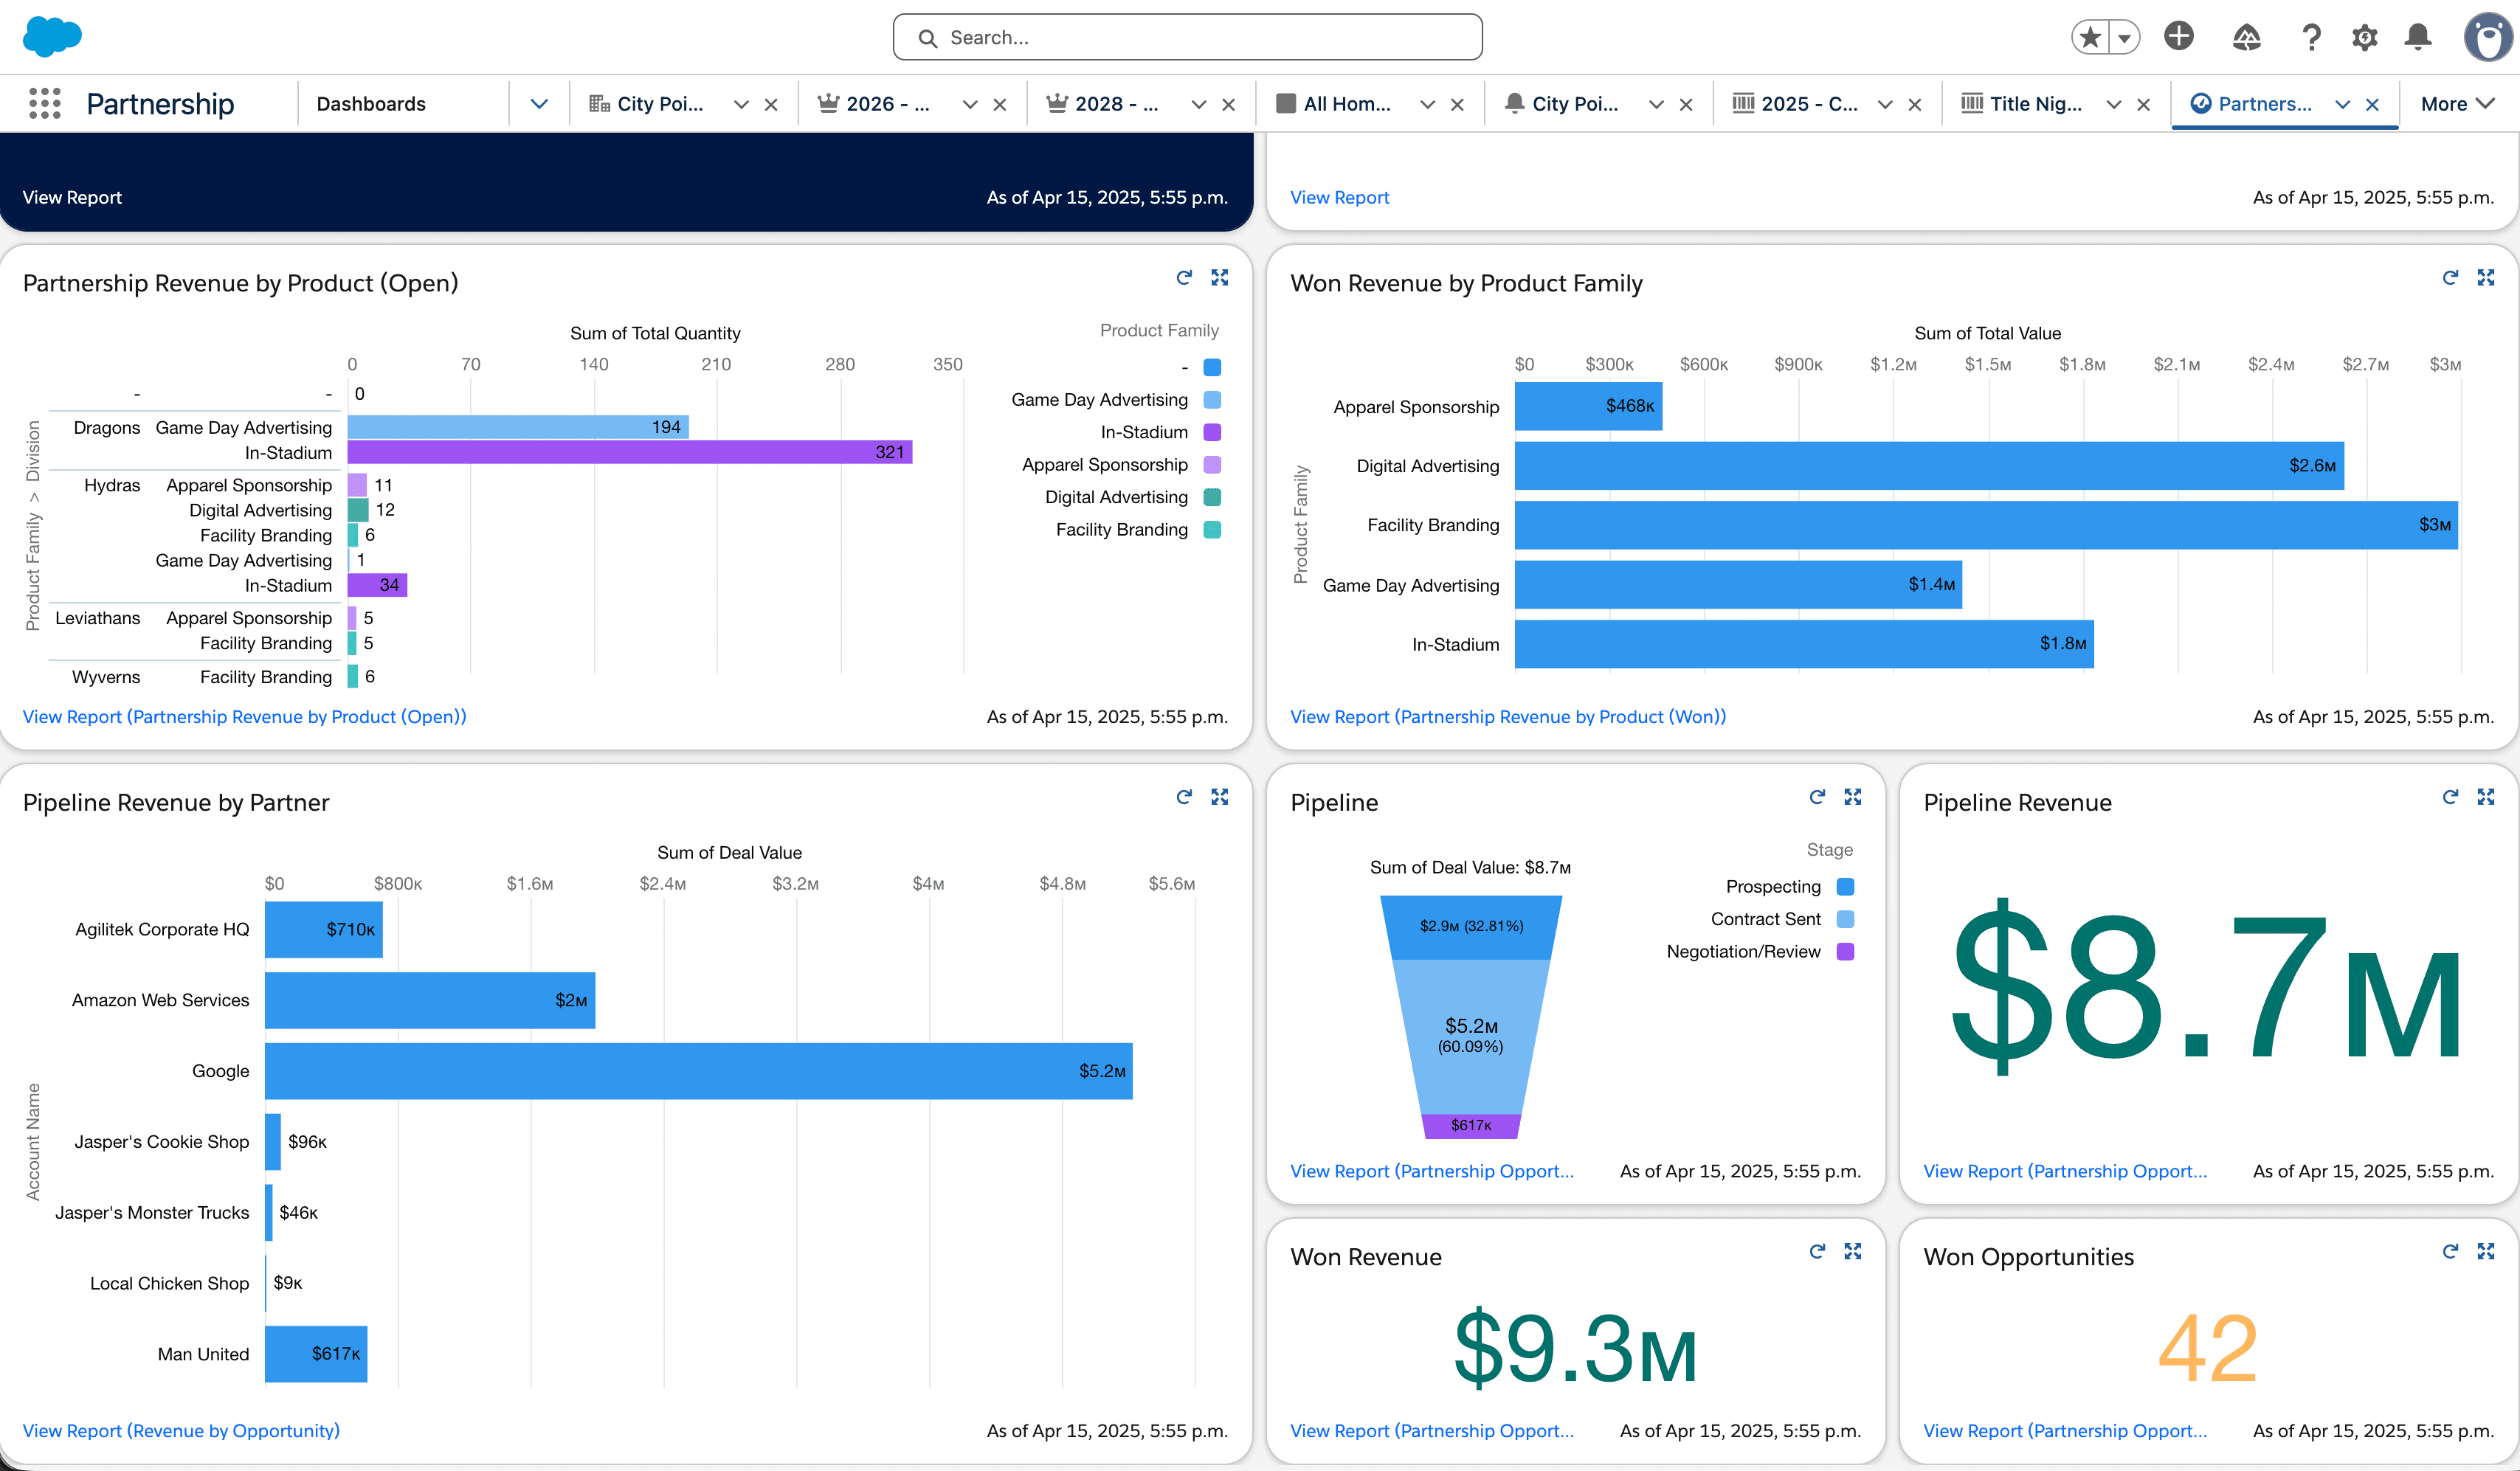
Task: Open View Report (Revenue by Opportunity) link
Action: 181,1430
